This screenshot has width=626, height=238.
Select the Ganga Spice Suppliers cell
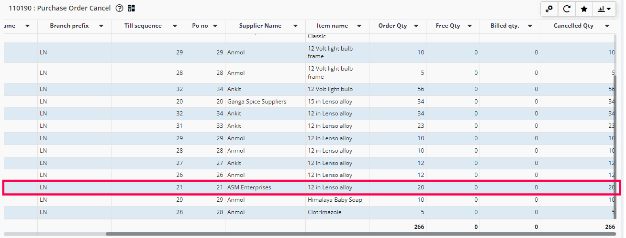(x=257, y=102)
